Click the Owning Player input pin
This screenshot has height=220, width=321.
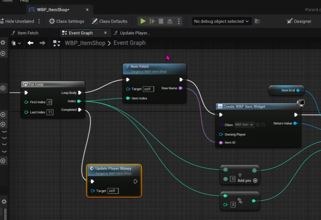pos(221,134)
